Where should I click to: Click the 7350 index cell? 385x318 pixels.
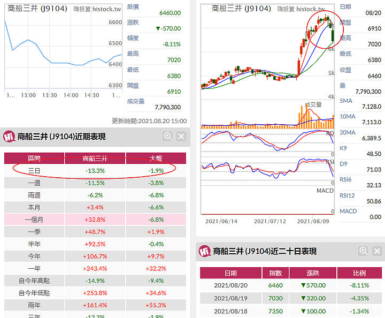(275, 312)
